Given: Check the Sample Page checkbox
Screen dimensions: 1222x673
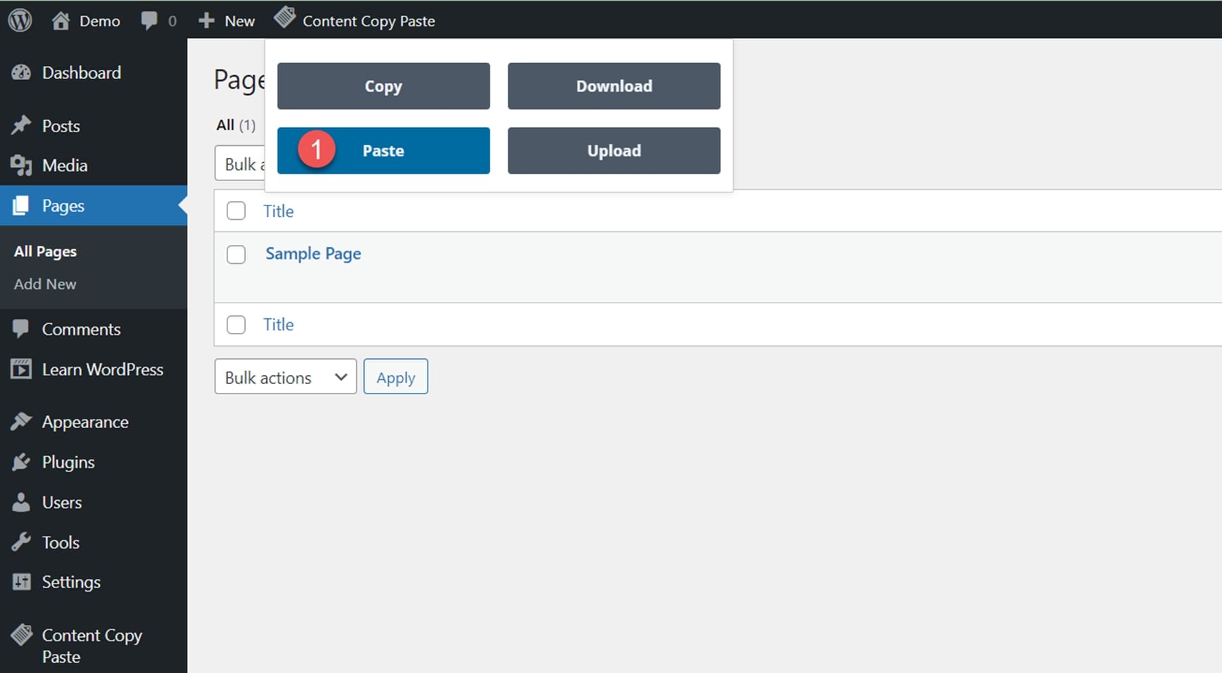Looking at the screenshot, I should (x=236, y=254).
